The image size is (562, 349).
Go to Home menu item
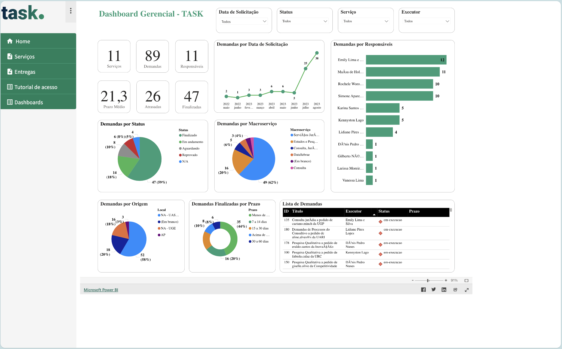click(x=38, y=41)
